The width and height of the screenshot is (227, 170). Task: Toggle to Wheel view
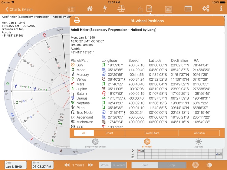(x=105, y=165)
